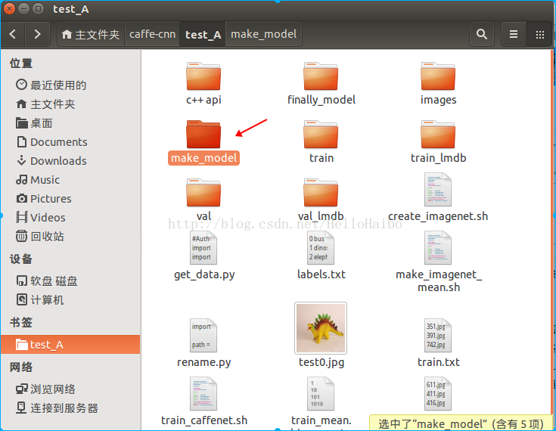Click the get_data.py file name
The height and width of the screenshot is (431, 556).
click(x=204, y=274)
